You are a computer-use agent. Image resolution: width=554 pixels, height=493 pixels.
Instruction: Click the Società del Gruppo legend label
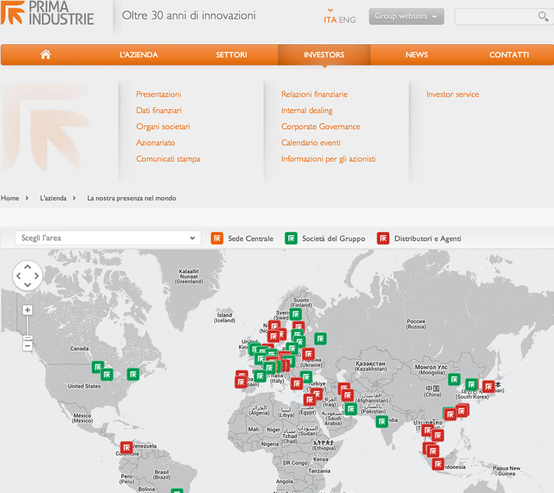click(334, 238)
